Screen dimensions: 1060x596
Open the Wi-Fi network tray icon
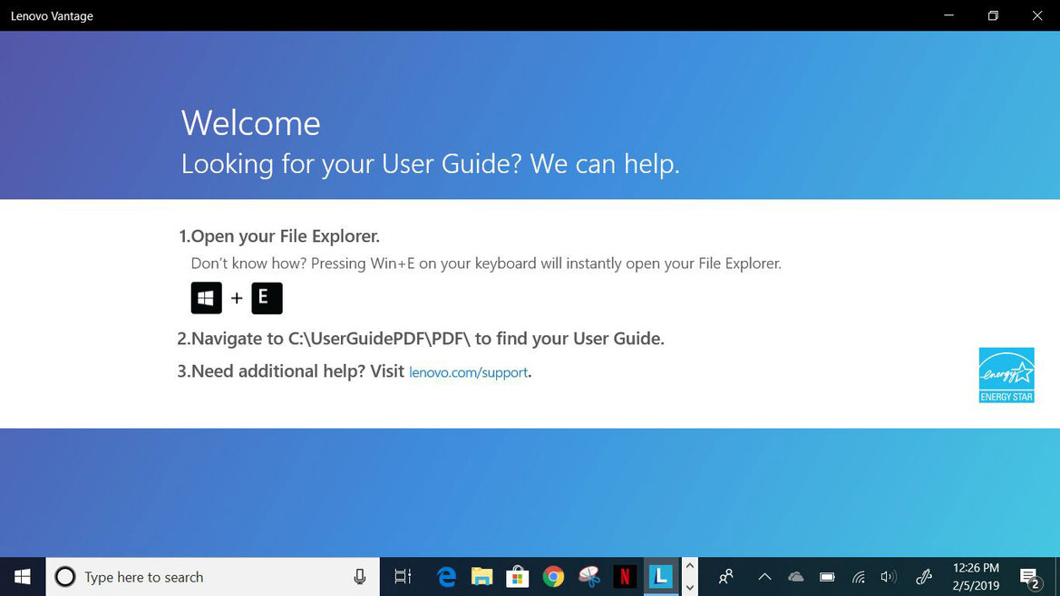(x=859, y=576)
